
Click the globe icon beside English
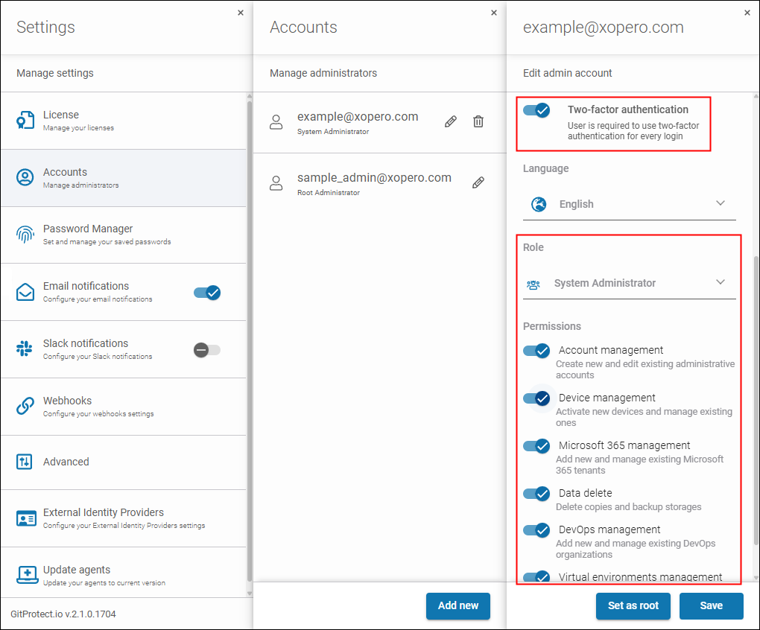(x=539, y=203)
